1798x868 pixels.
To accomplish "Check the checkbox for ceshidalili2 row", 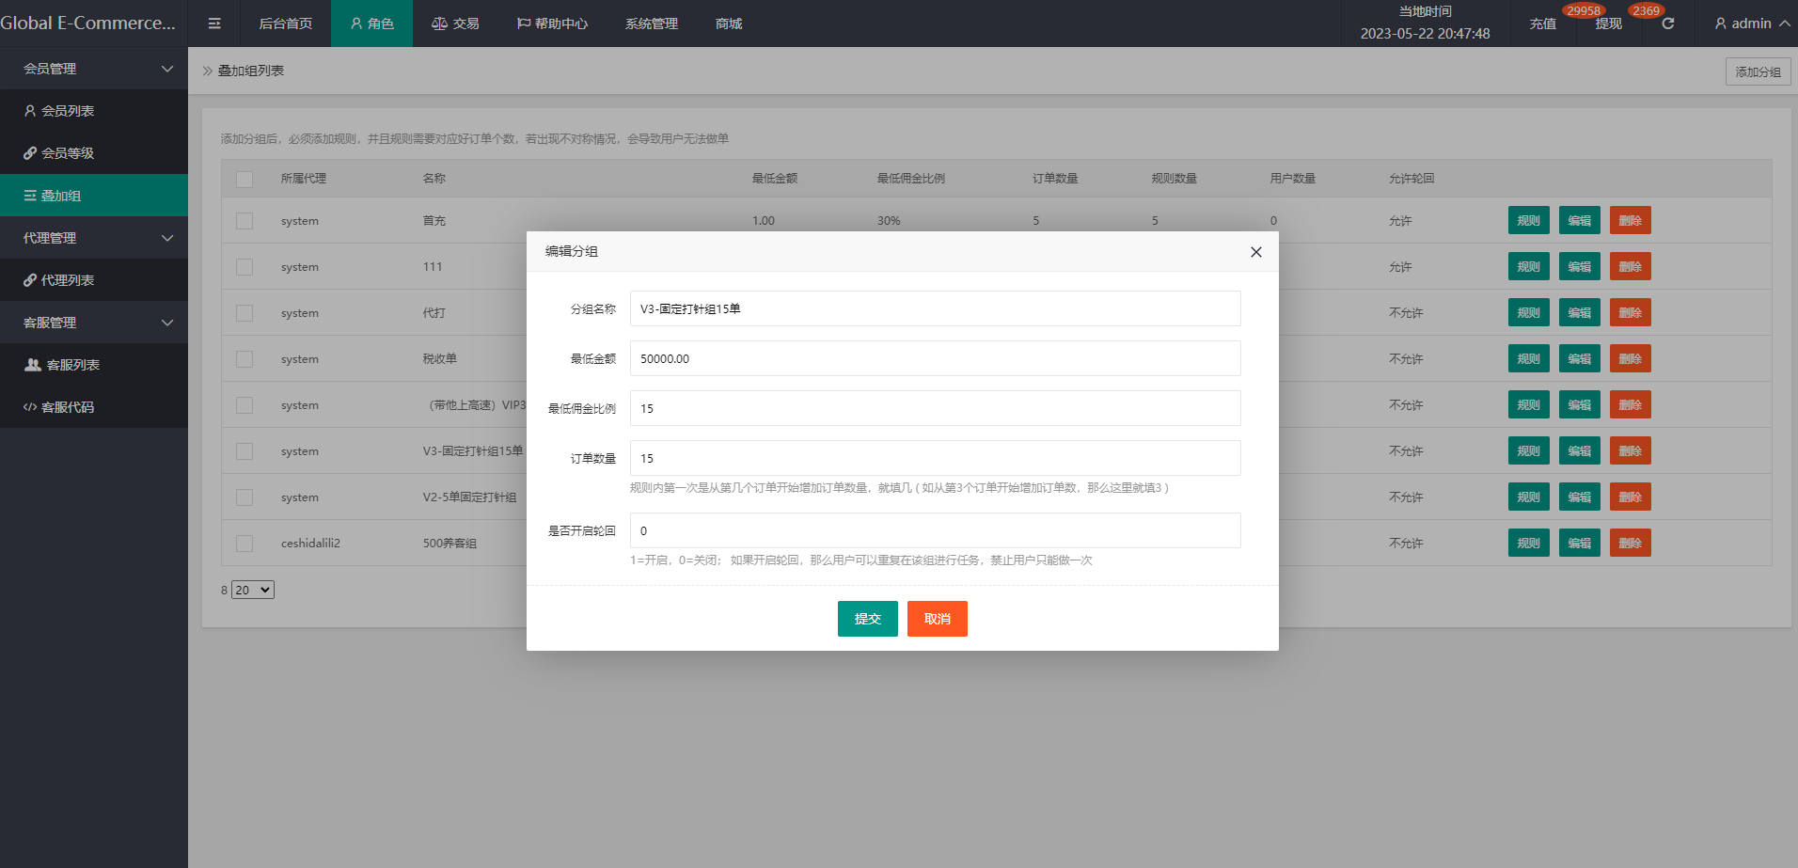I will [x=244, y=544].
